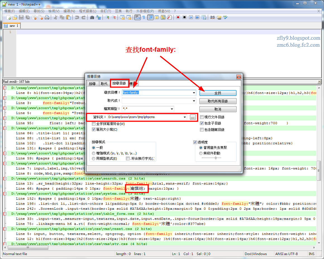Click the new 1 document tab
Viewport: 324px width, 259px height.
coord(12,26)
